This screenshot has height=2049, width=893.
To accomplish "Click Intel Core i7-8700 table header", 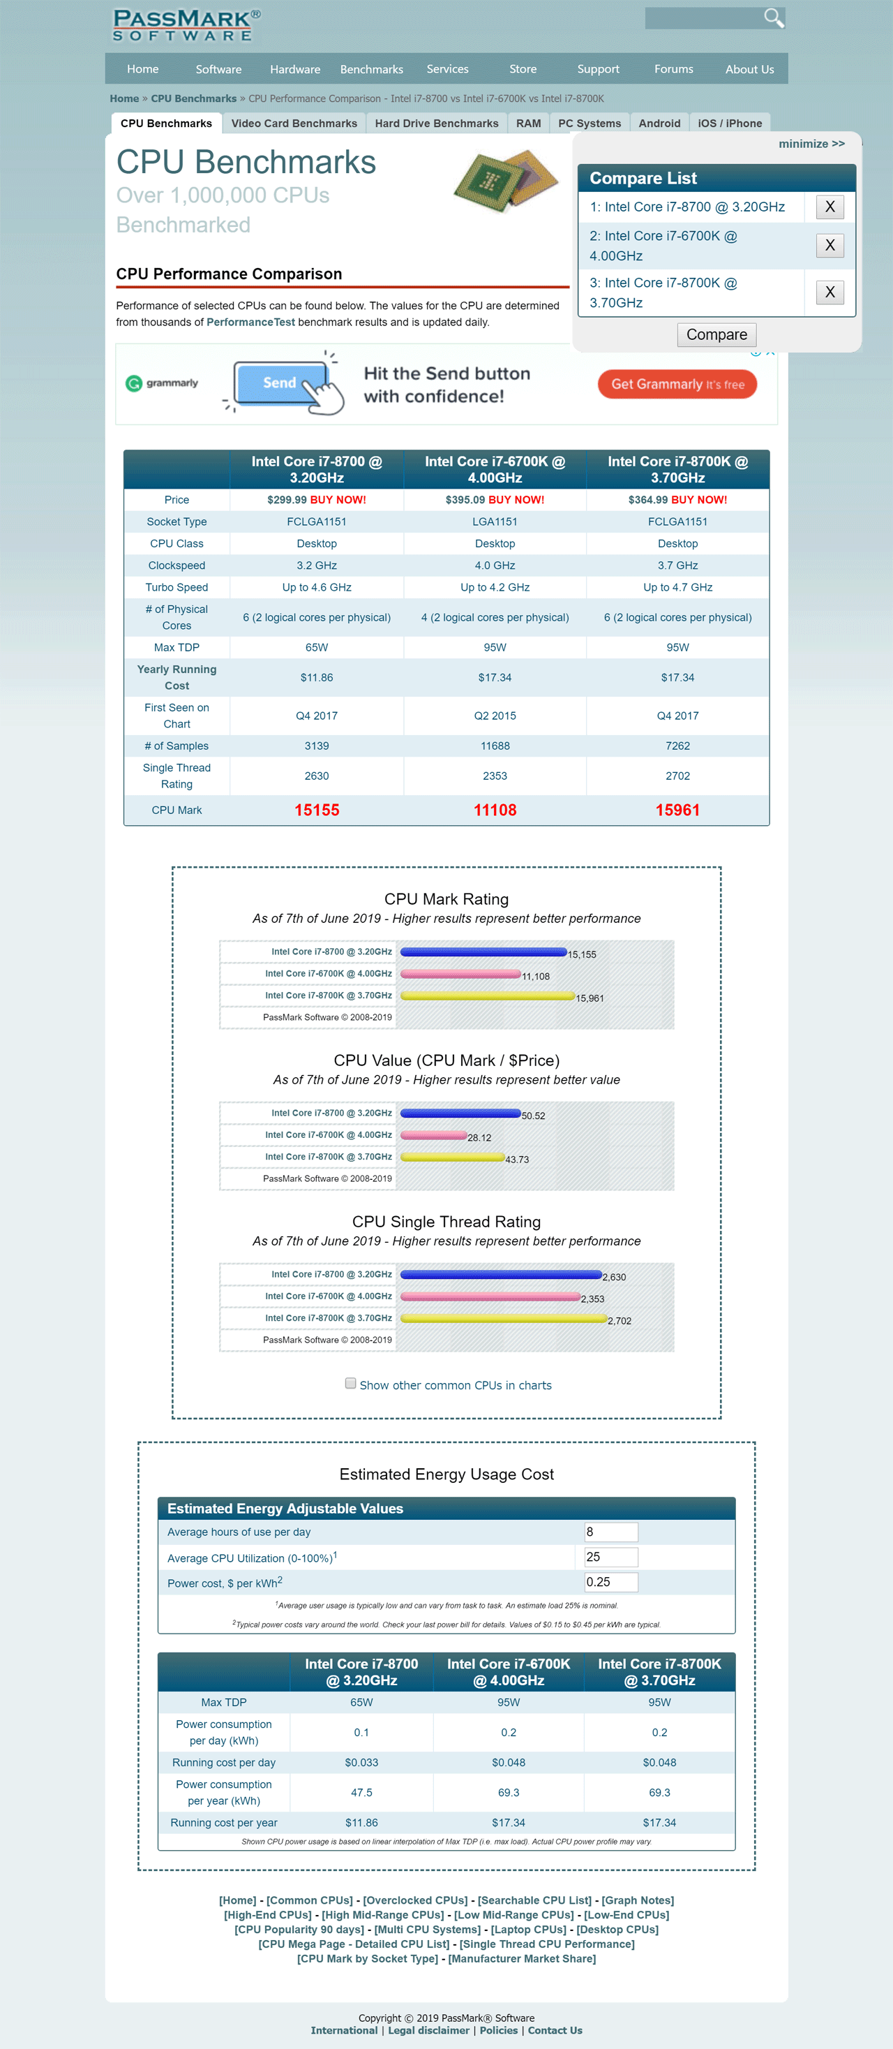I will [x=317, y=469].
